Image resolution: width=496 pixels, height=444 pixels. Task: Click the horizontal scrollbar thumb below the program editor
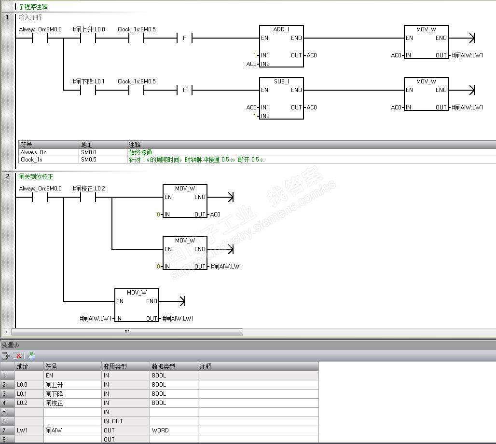127,332
